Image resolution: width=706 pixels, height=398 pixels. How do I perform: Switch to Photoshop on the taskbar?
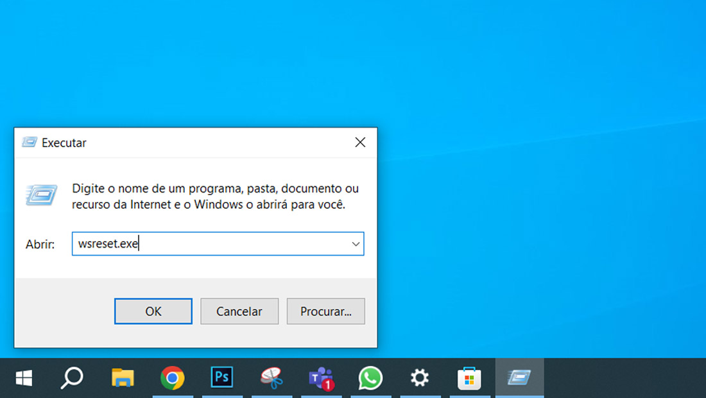222,377
